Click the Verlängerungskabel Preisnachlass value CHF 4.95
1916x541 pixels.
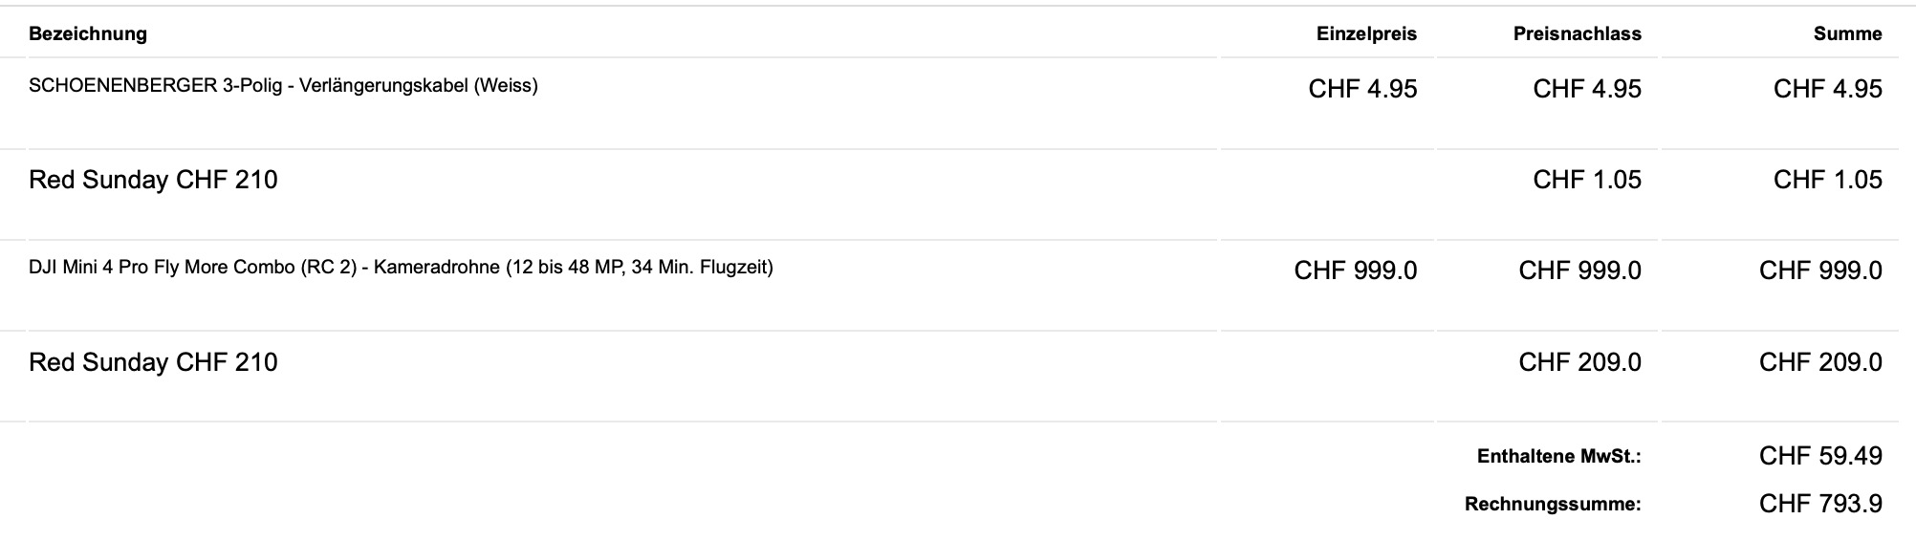[1587, 89]
